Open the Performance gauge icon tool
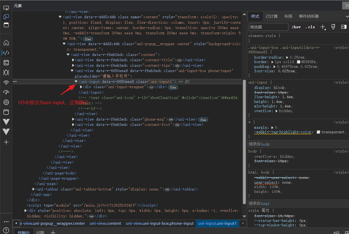Screen dimensions: 349x234 click(6, 92)
